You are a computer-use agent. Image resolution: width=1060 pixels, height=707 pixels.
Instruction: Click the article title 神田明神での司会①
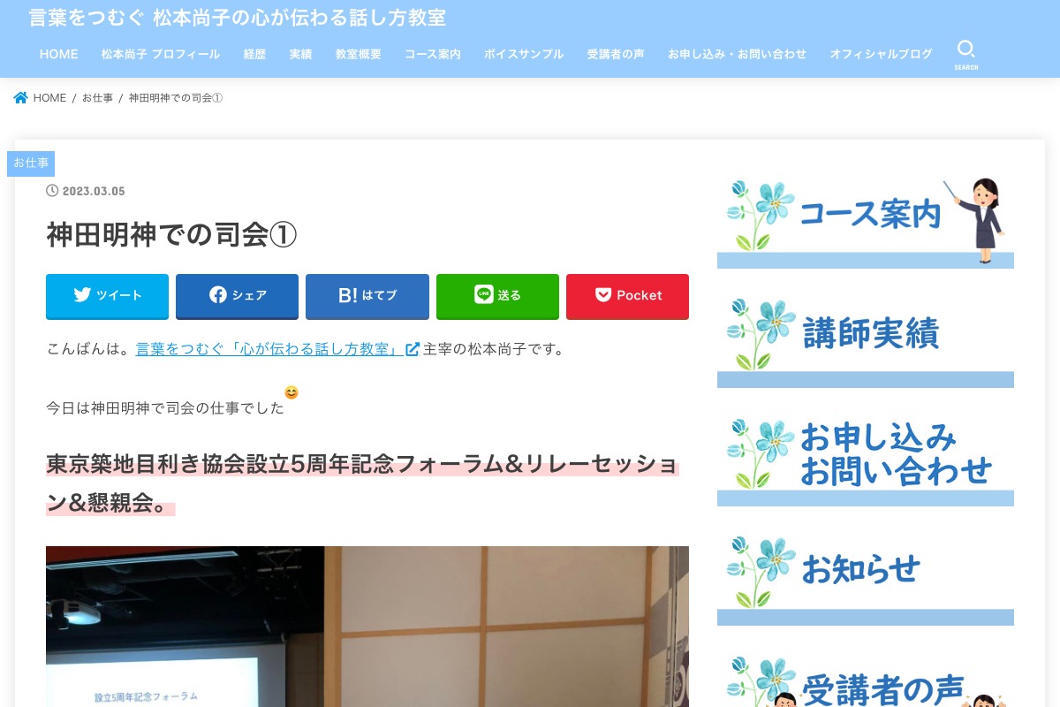coord(171,235)
